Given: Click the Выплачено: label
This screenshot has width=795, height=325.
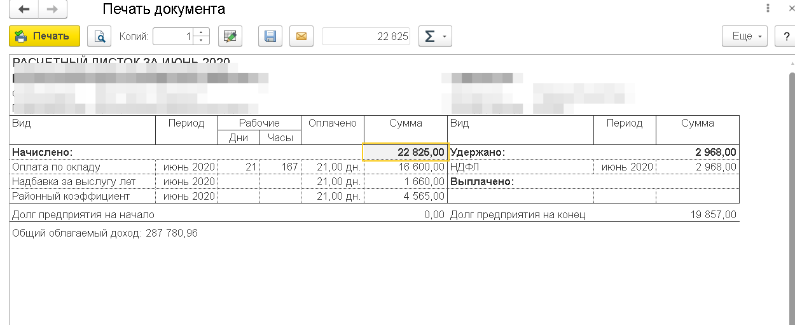Looking at the screenshot, I should (x=481, y=182).
